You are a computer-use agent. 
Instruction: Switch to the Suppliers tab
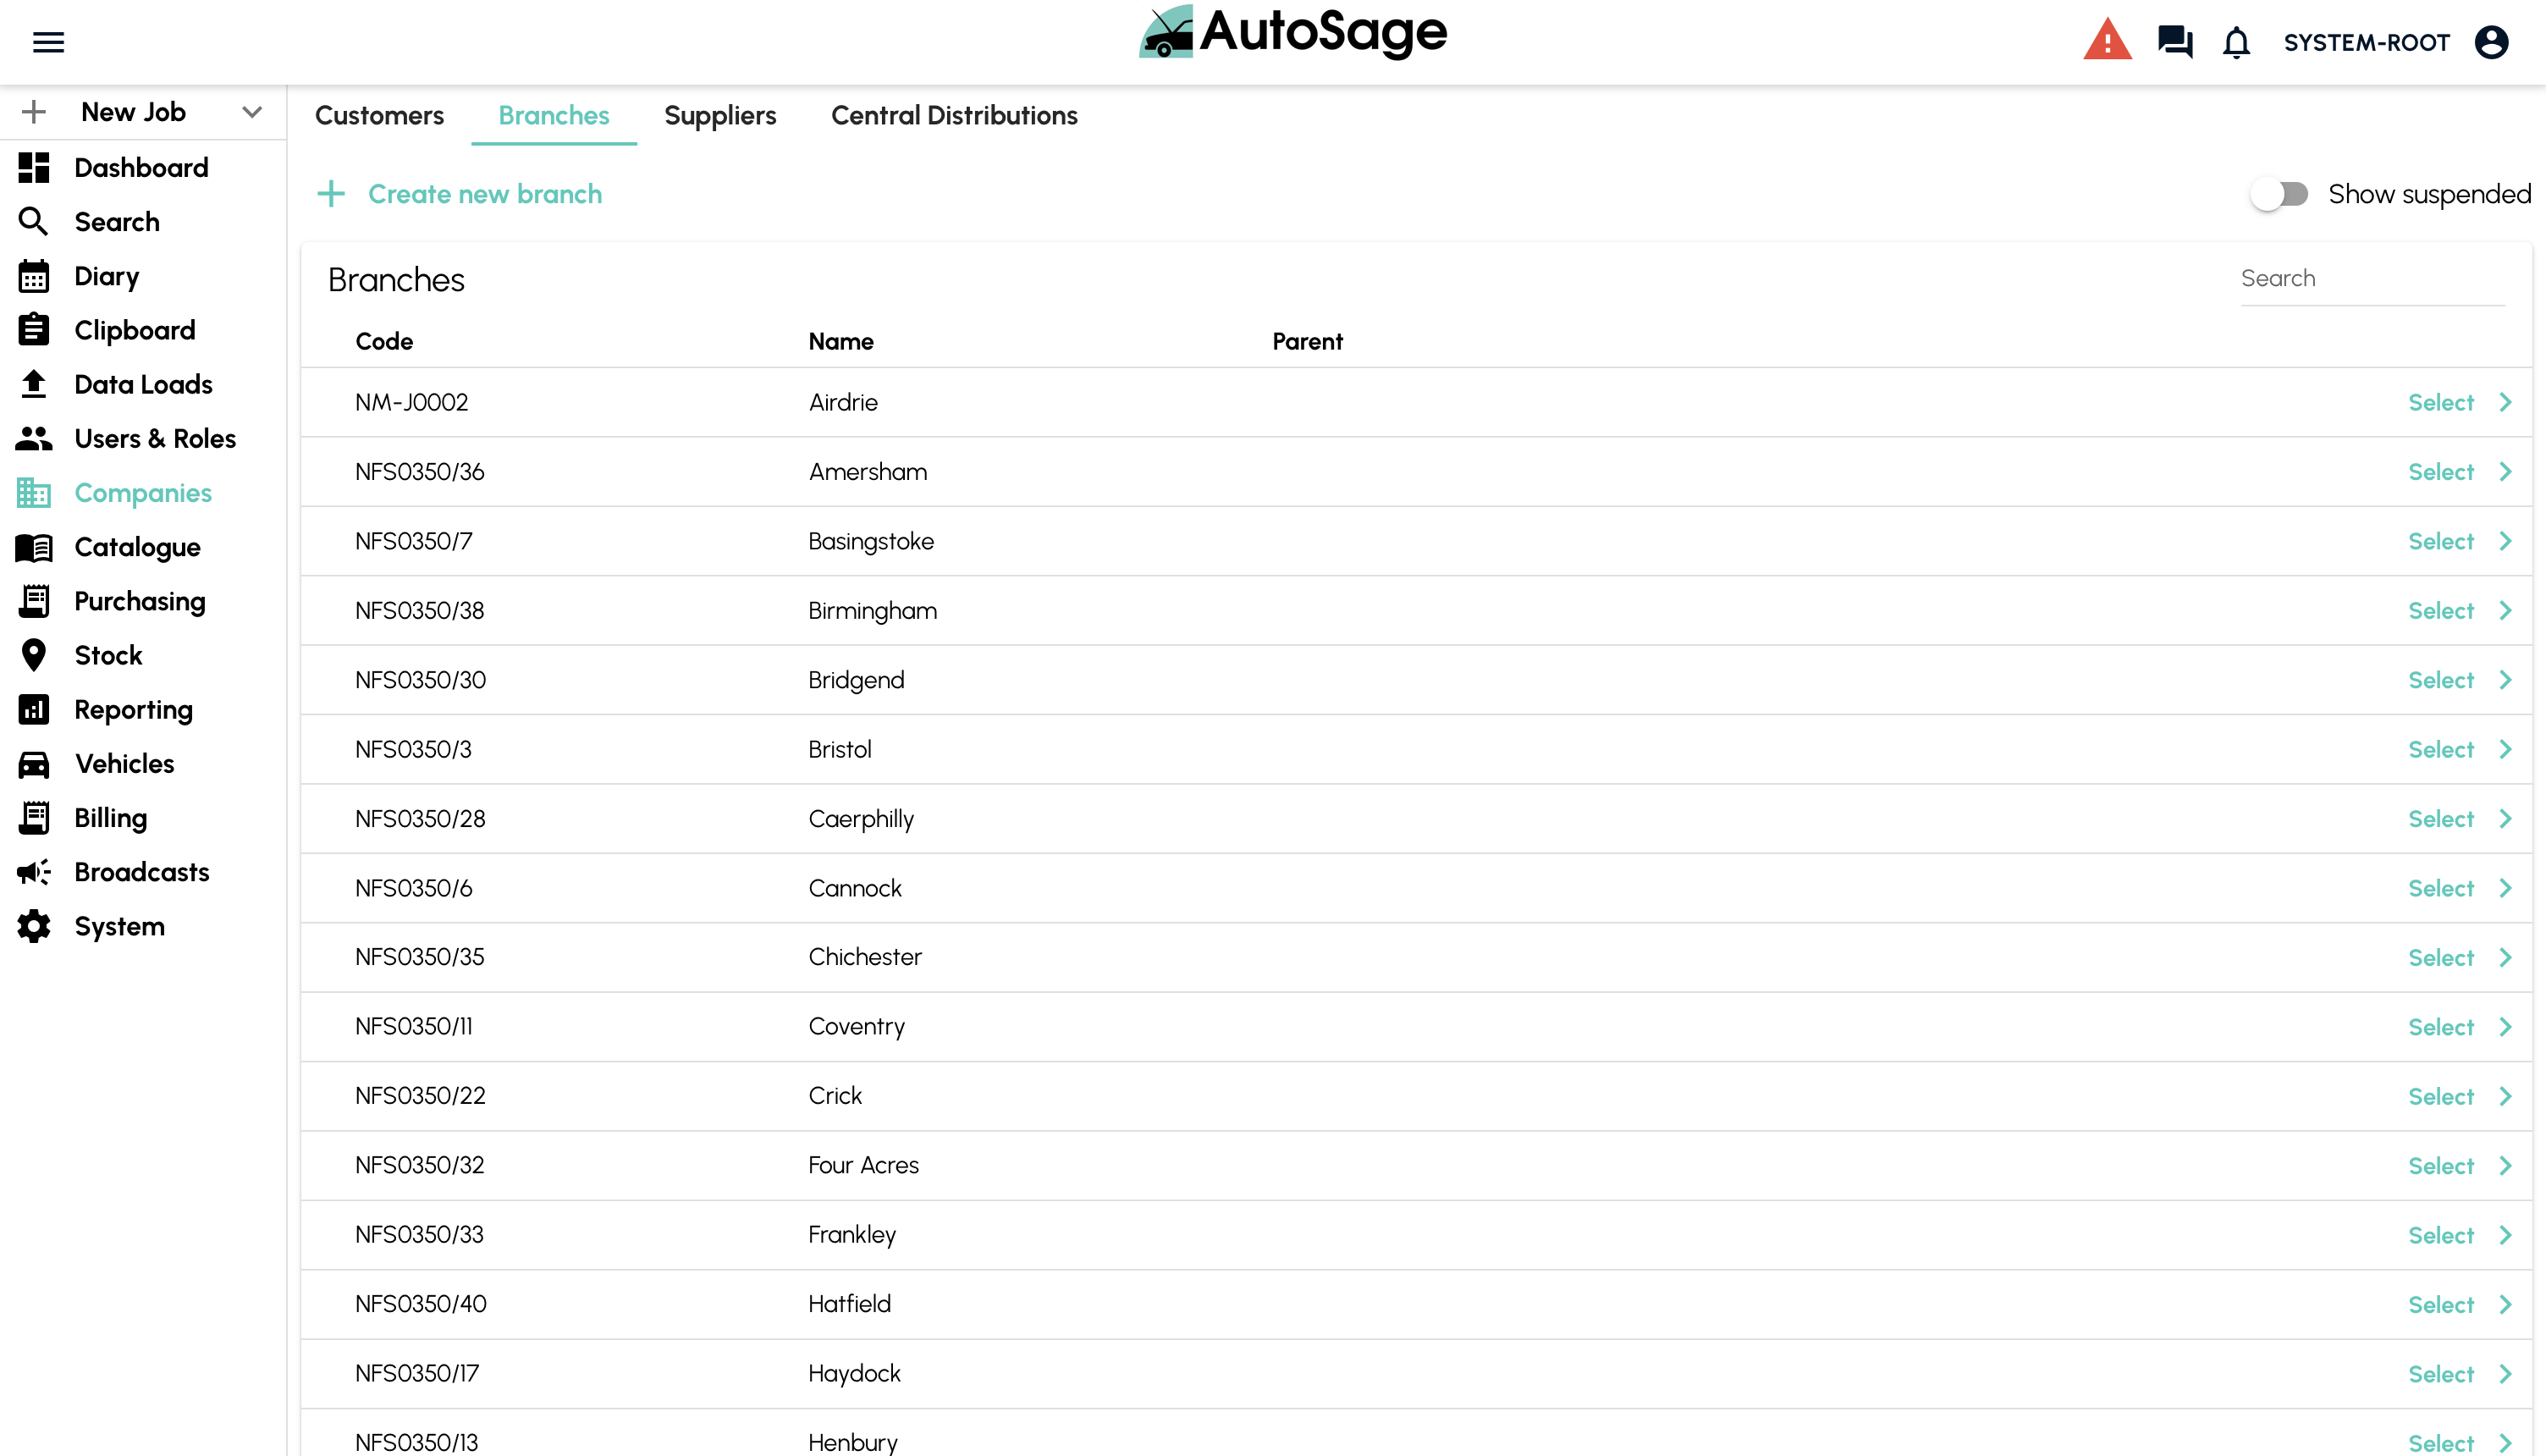(x=719, y=116)
